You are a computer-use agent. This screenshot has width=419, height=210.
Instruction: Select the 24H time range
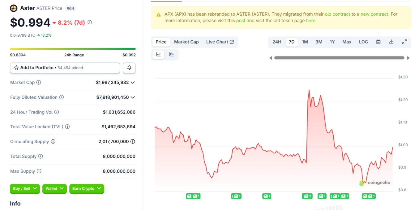pyautogui.click(x=277, y=42)
